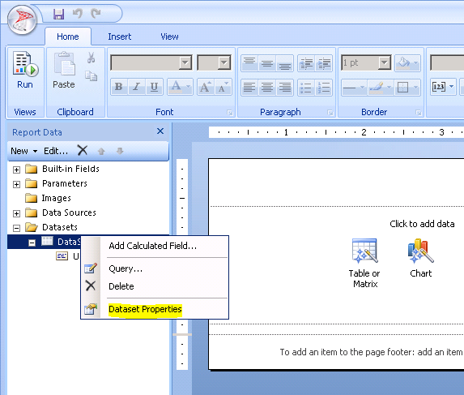This screenshot has width=464, height=395.
Task: Open the border width 1 pt dropdown
Action: (385, 62)
